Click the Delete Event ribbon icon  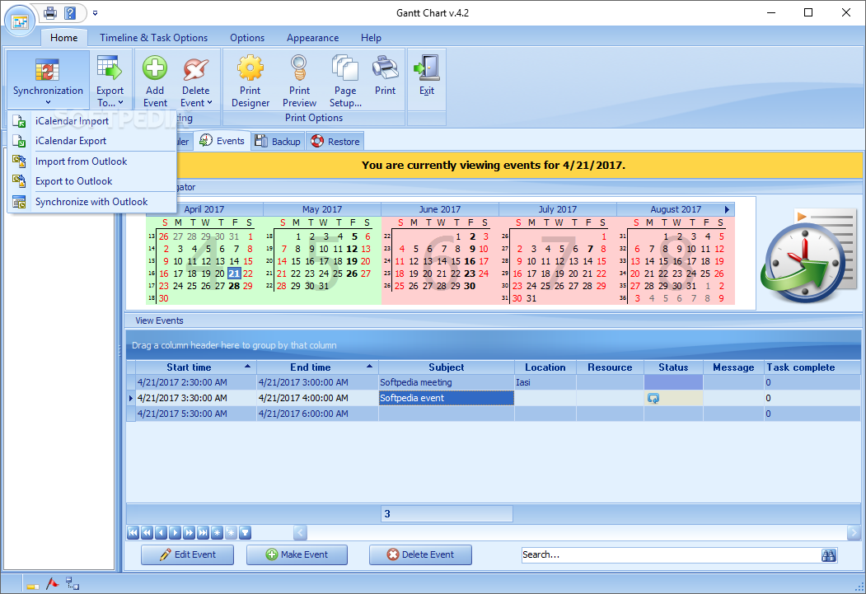click(195, 68)
